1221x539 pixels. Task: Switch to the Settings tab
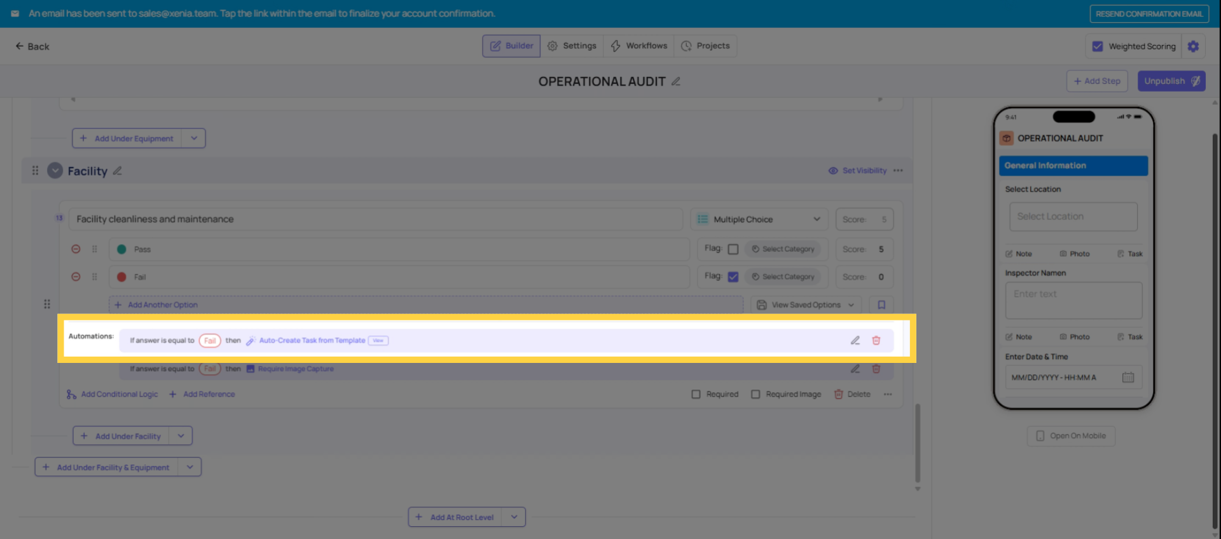click(572, 46)
